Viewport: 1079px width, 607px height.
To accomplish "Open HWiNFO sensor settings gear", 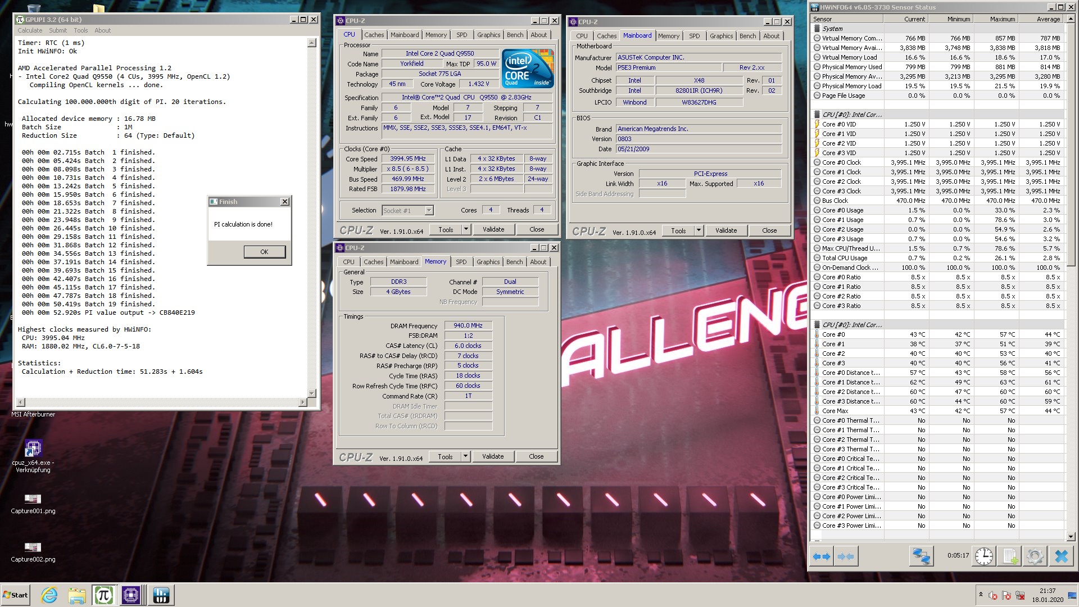I will [x=1035, y=556].
